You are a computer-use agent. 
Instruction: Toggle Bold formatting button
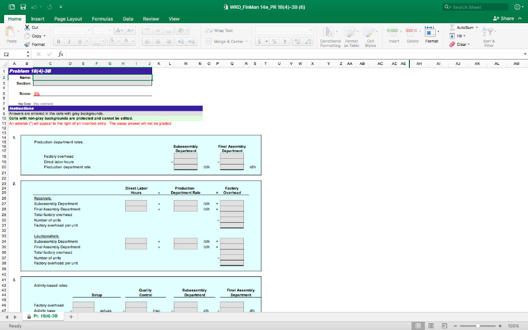(59, 41)
